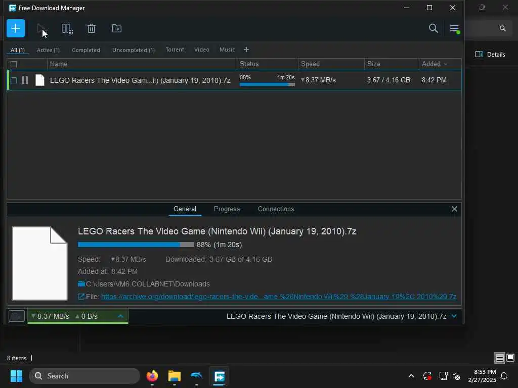Sort list by Name column header

tap(142, 64)
